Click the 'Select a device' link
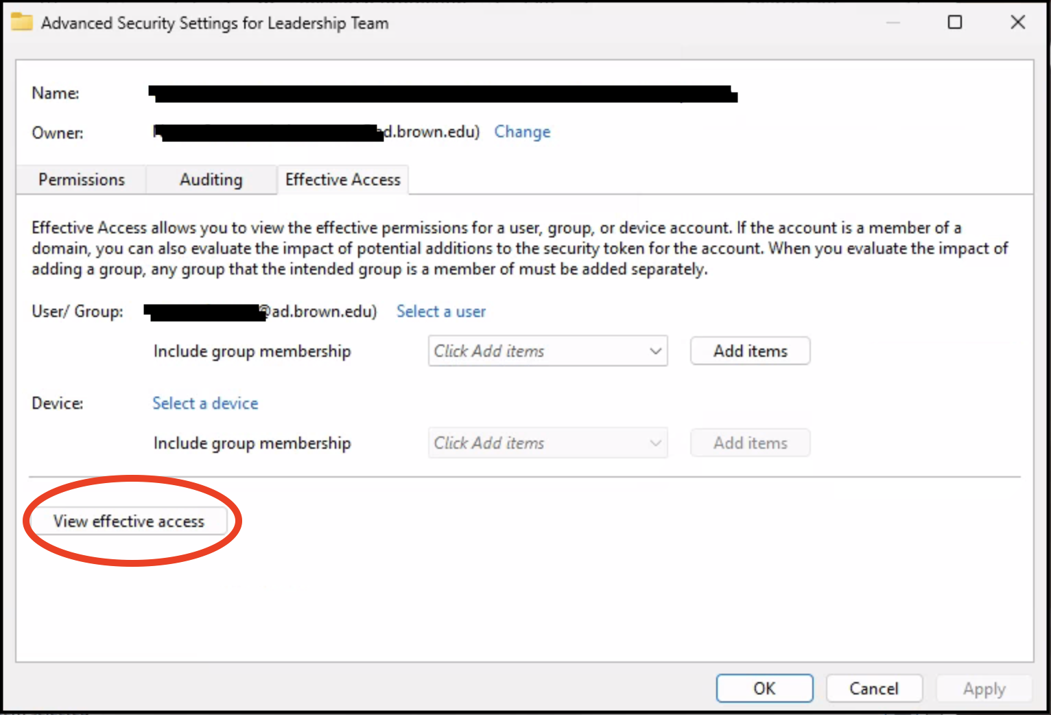 205,403
